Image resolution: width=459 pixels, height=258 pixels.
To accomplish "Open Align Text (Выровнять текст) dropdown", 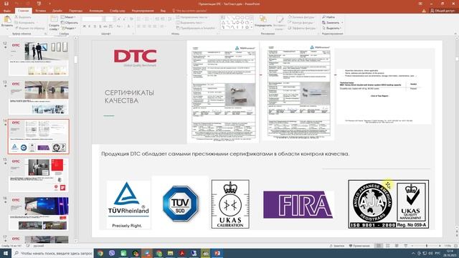I will point(191,22).
